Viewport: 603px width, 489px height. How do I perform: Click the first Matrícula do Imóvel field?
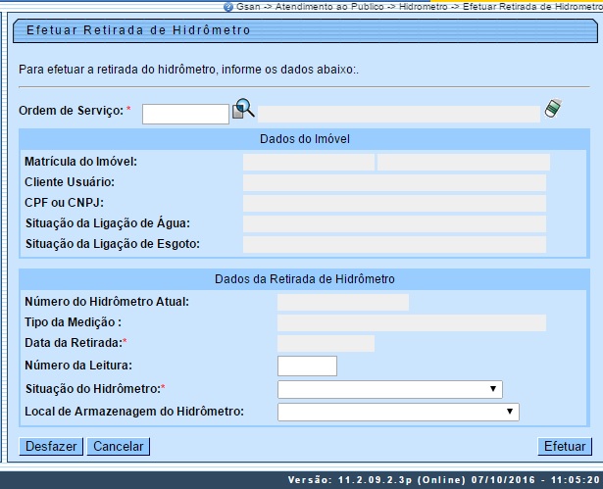pyautogui.click(x=308, y=162)
